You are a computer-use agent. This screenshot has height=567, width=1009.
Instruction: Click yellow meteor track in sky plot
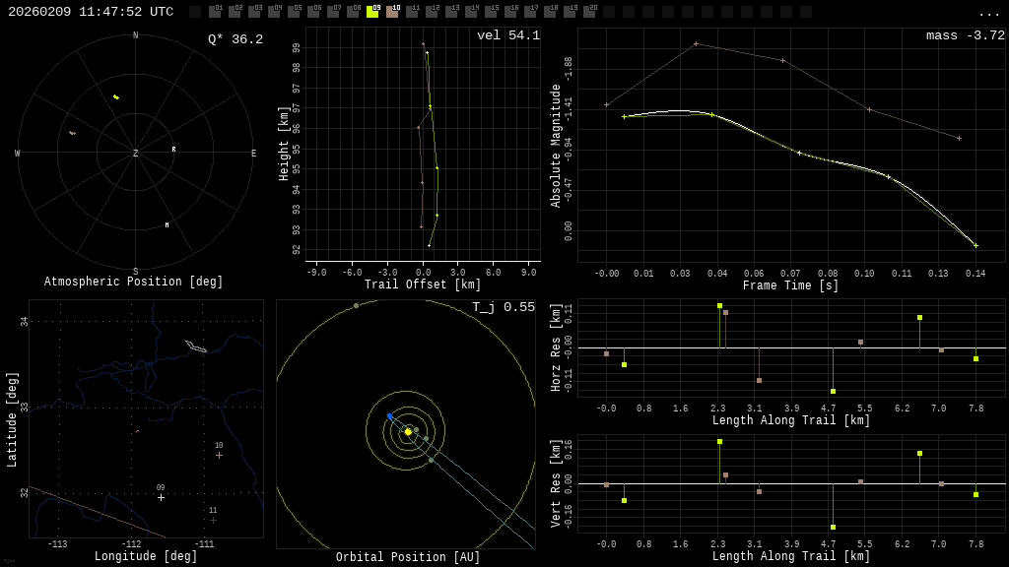pyautogui.click(x=116, y=96)
